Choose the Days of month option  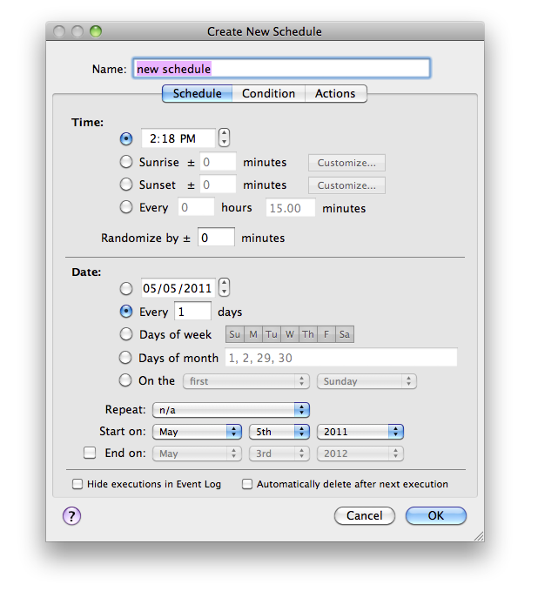coord(125,358)
